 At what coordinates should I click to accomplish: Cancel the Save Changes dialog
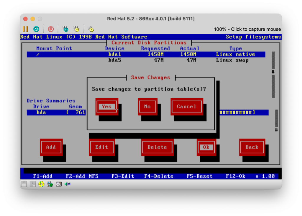(187, 107)
